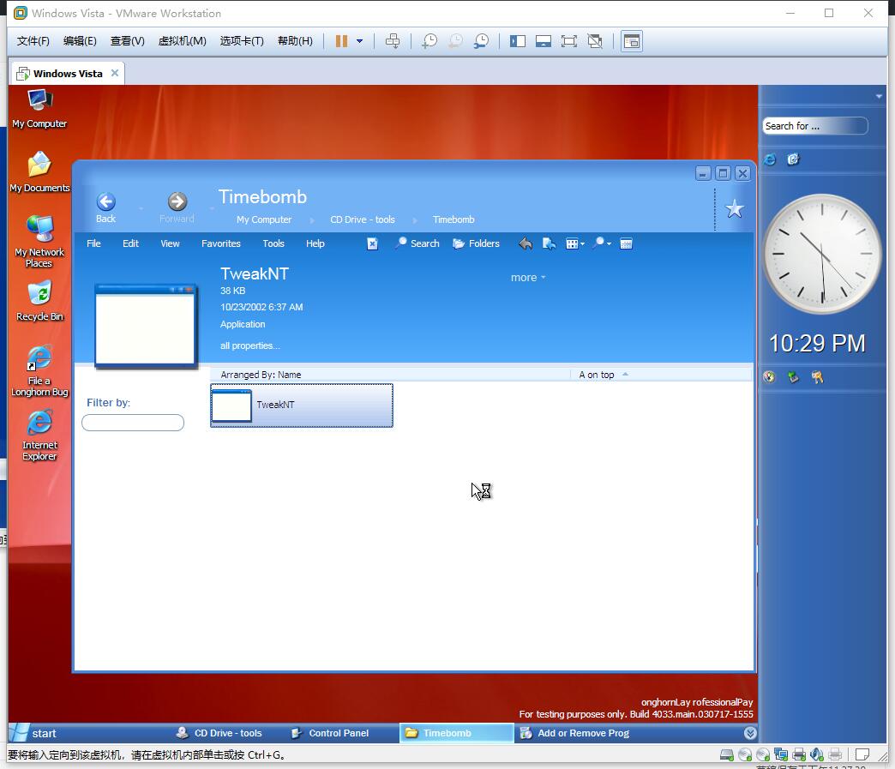Toggle the VMware thumbnail bar
Screen dimensions: 895x769
[x=544, y=41]
